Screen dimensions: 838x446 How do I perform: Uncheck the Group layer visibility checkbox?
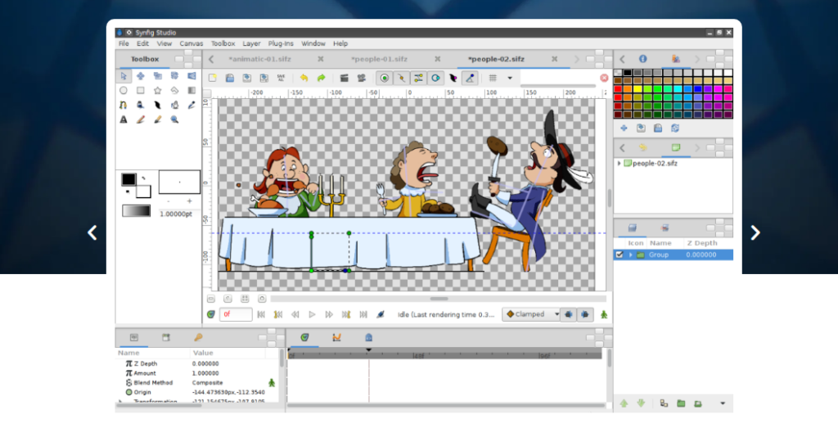pos(619,255)
